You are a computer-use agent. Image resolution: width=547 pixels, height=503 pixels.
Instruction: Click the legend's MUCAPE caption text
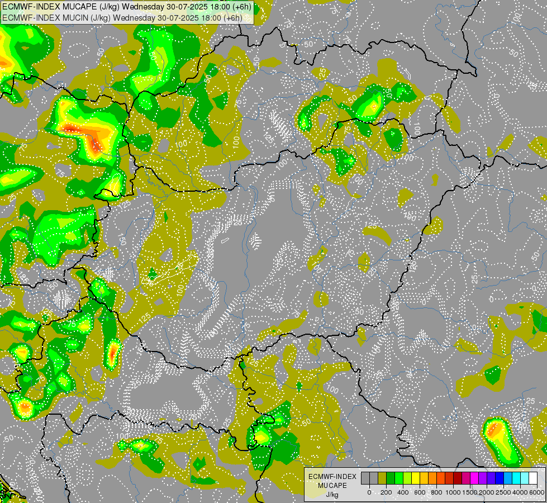pos(332,486)
